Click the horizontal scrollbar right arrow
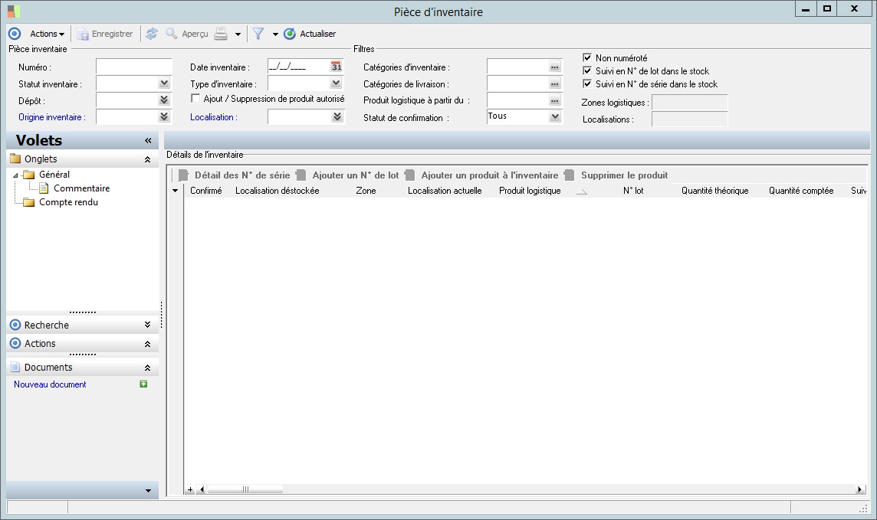The image size is (877, 520). (x=859, y=490)
